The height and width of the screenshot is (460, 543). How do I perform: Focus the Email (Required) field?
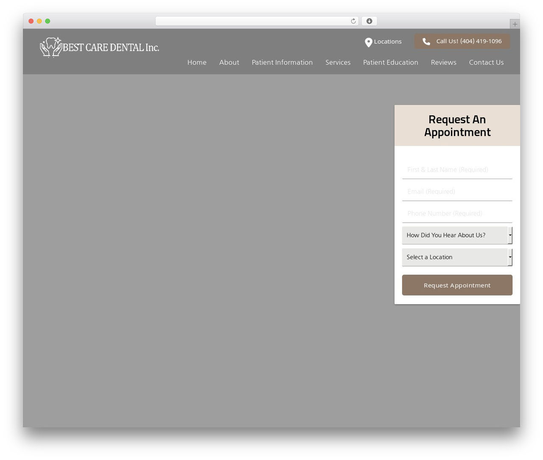pyautogui.click(x=457, y=192)
